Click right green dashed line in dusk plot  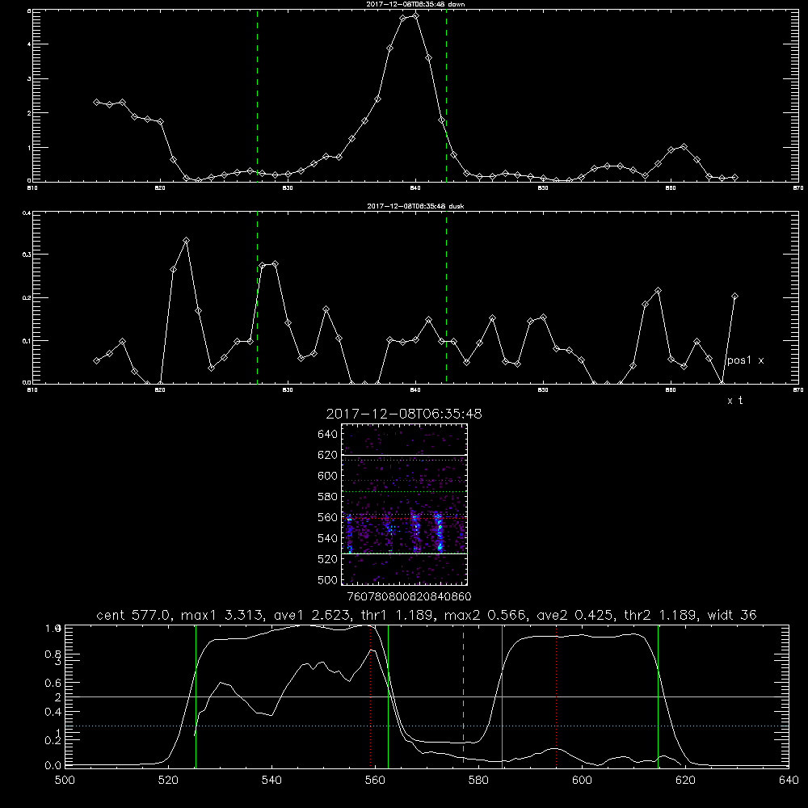pos(446,297)
